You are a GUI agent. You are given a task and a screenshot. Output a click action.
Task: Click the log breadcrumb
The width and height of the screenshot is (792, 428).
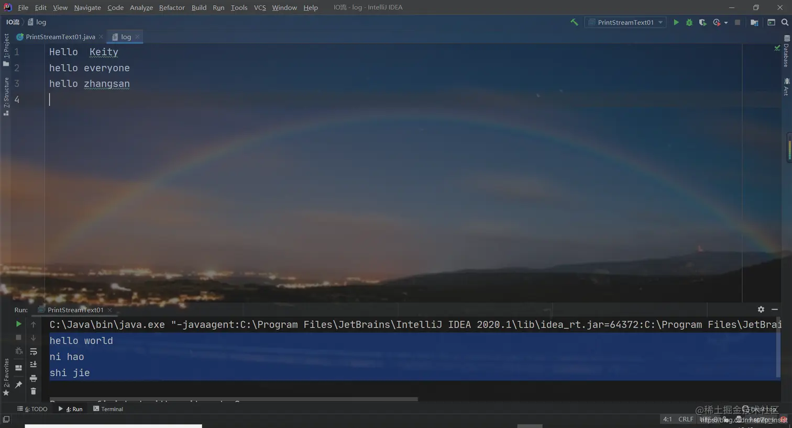click(37, 22)
